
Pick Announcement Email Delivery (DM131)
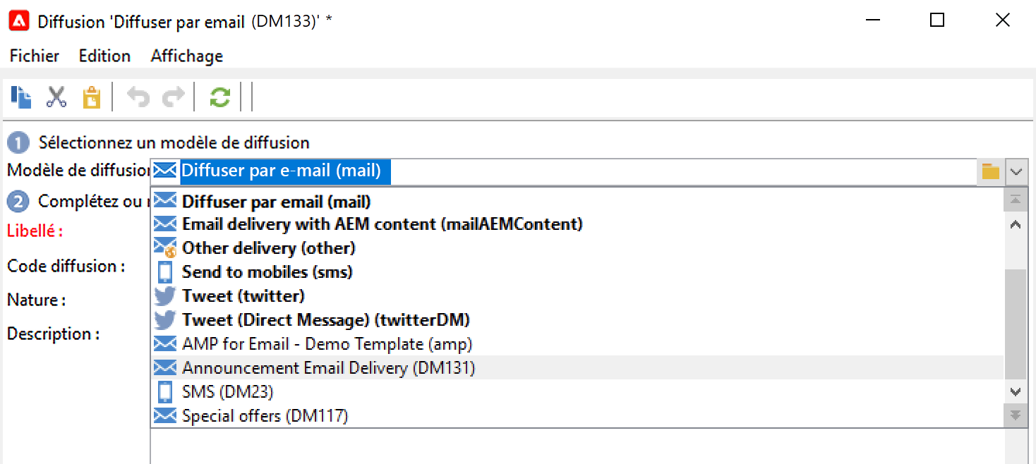coord(328,367)
